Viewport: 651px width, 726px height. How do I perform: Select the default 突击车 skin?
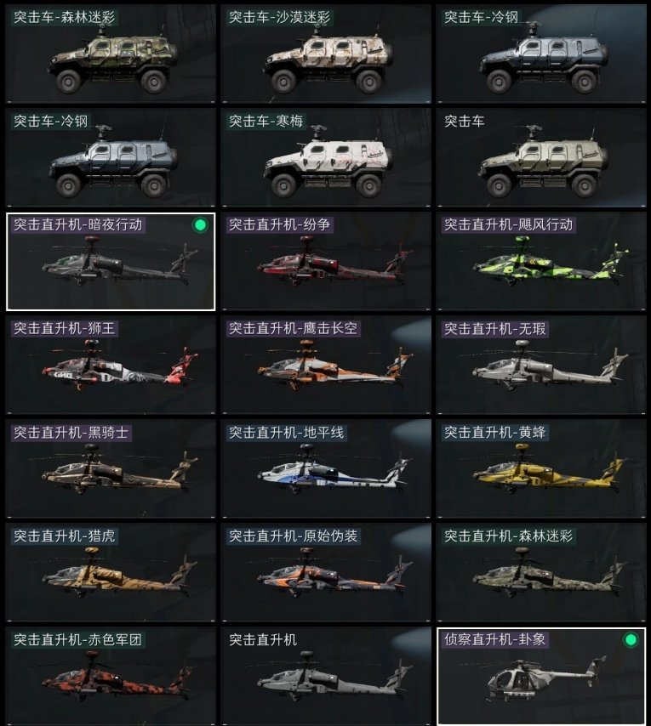pos(541,157)
